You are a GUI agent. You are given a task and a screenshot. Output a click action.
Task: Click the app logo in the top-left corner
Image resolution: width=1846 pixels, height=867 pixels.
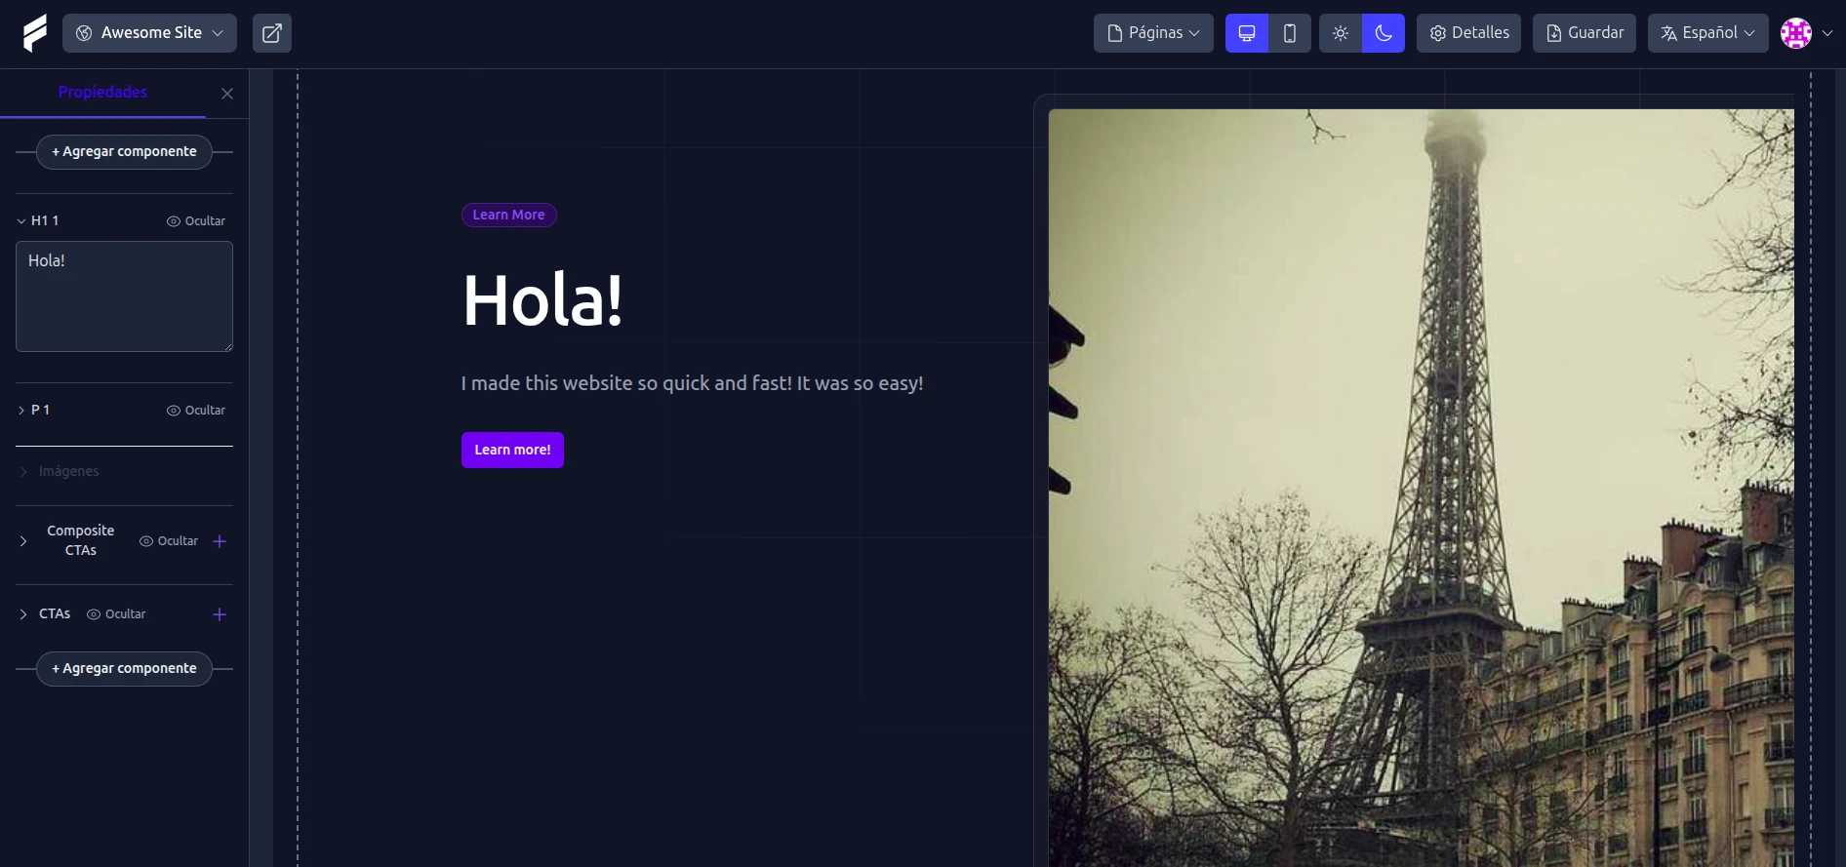coord(35,33)
